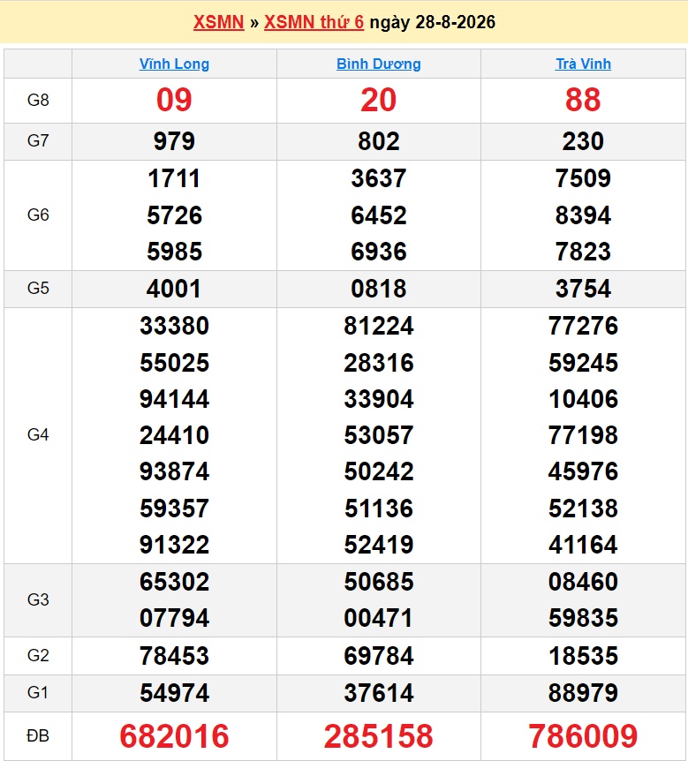
Task: Select Bình Dương G7 number 802
Action: pyautogui.click(x=379, y=141)
